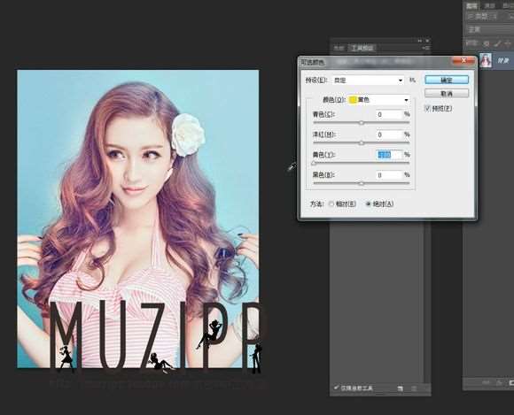Screen dimensions: 514x415
Task: Click the lock image pixels brush icon
Action: (x=497, y=42)
